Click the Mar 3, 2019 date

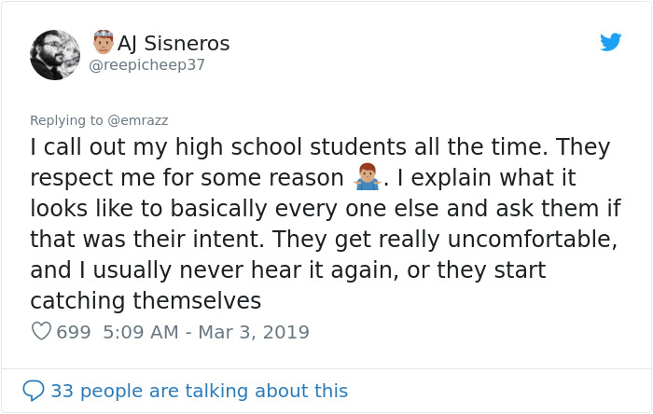point(254,332)
